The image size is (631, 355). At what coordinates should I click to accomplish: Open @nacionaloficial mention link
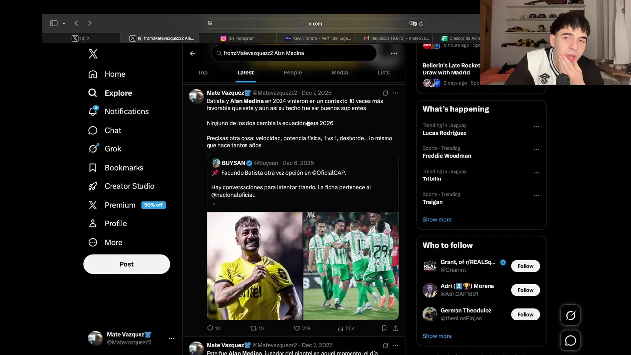tap(233, 195)
